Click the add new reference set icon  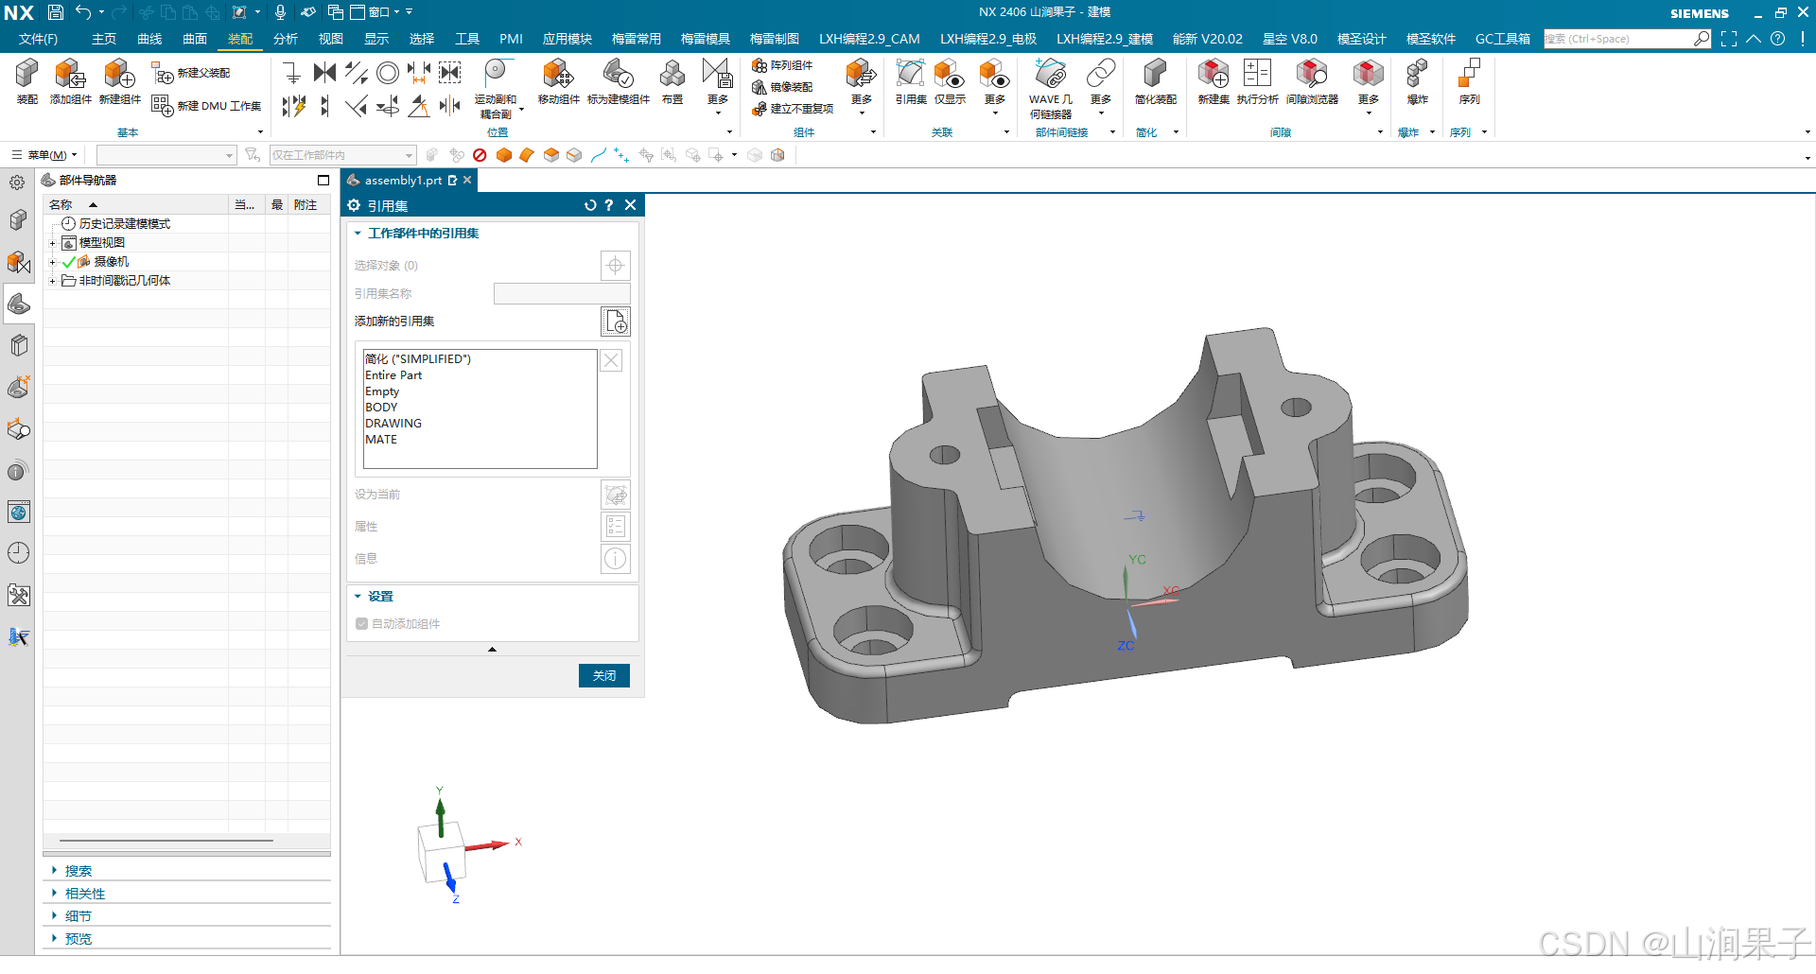616,322
